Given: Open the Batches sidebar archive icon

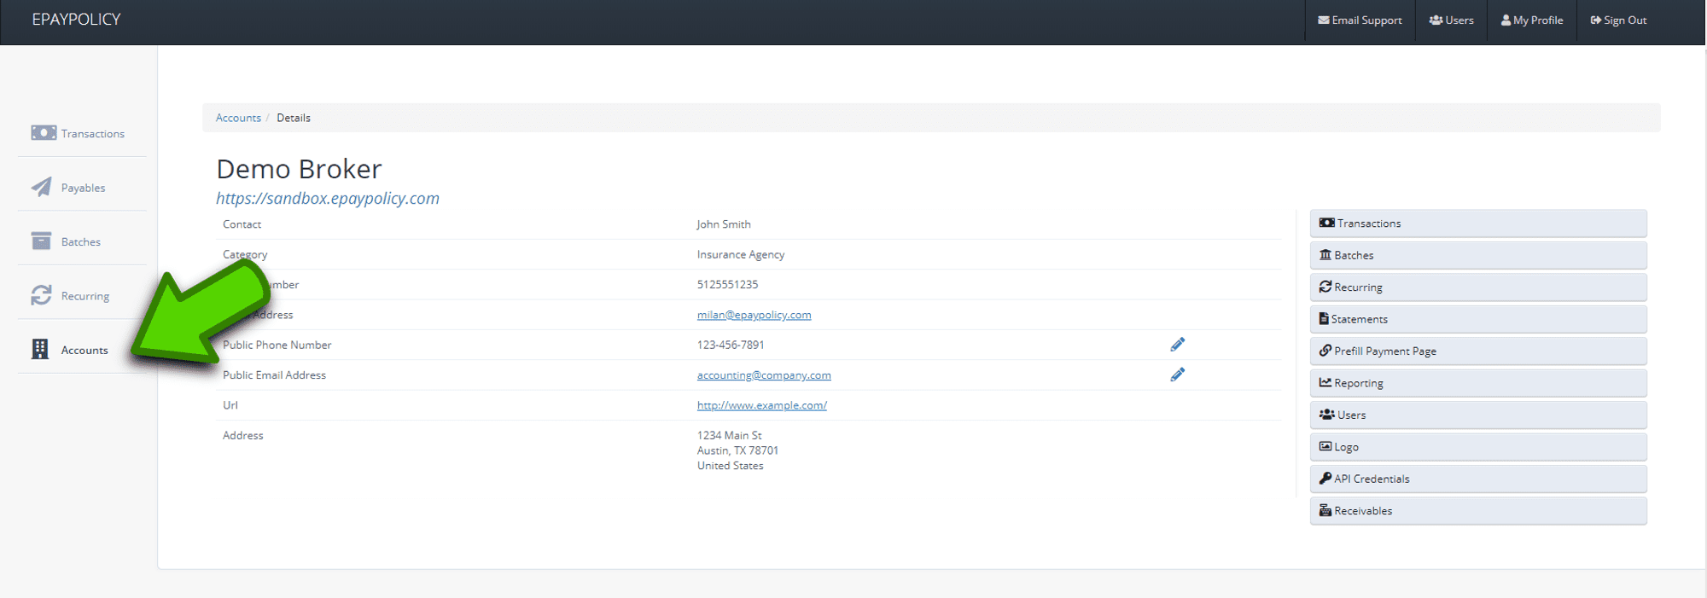Looking at the screenshot, I should (41, 241).
